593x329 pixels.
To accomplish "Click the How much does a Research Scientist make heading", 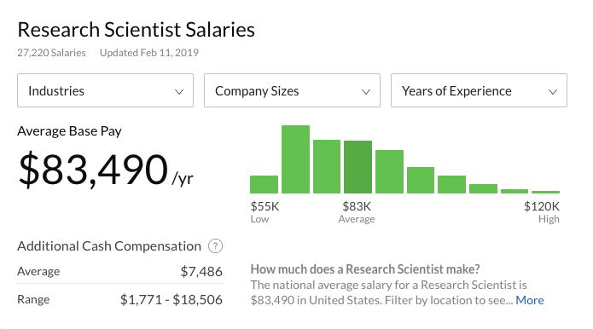I will (x=365, y=269).
